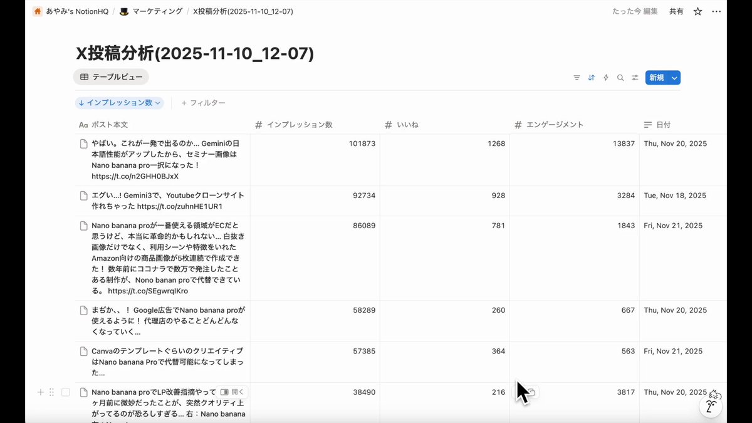
Task: Select the engagement cell 667
Action: [575, 321]
